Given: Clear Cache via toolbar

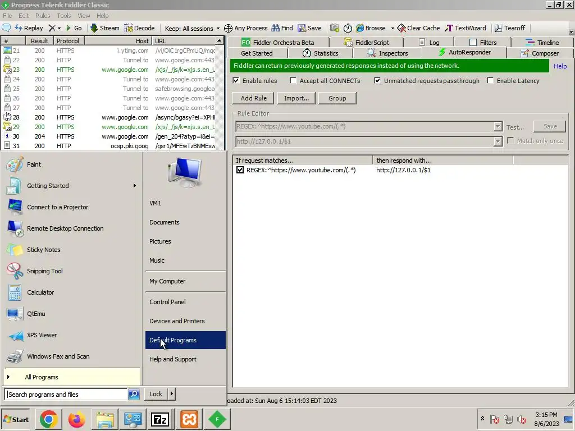Looking at the screenshot, I should click(418, 28).
